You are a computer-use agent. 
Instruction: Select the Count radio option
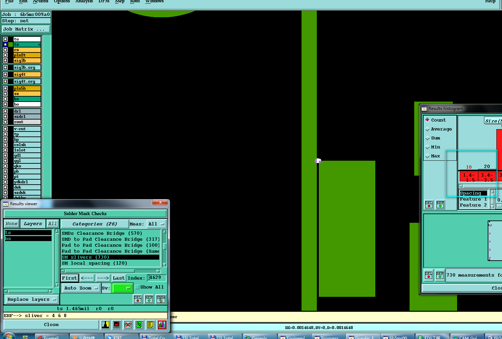428,120
